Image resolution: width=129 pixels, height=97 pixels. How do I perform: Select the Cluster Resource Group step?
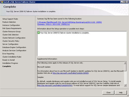(11, 31)
